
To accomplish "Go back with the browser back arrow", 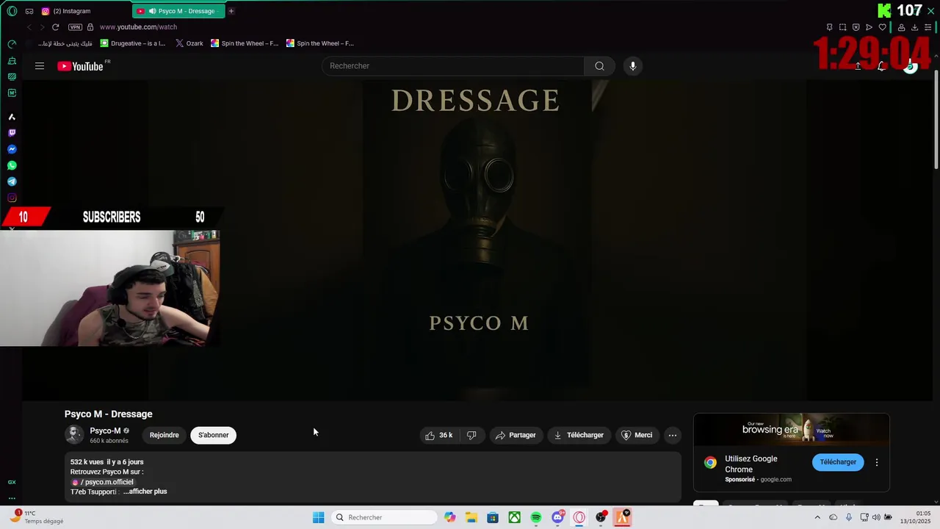I will (x=29, y=27).
